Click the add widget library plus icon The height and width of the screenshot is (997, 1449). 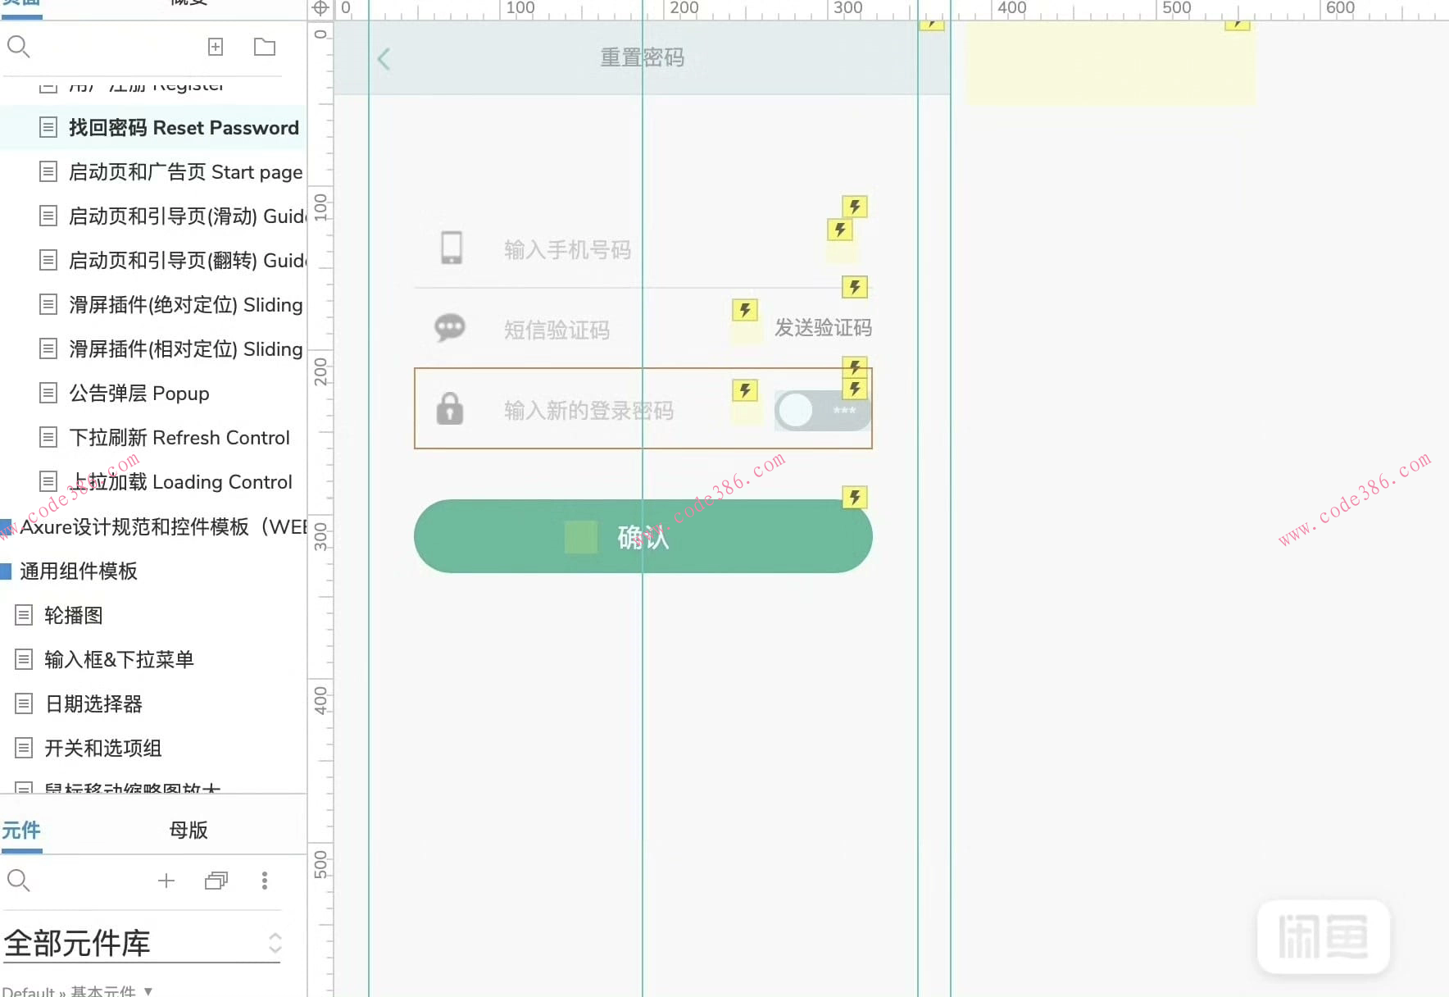166,880
